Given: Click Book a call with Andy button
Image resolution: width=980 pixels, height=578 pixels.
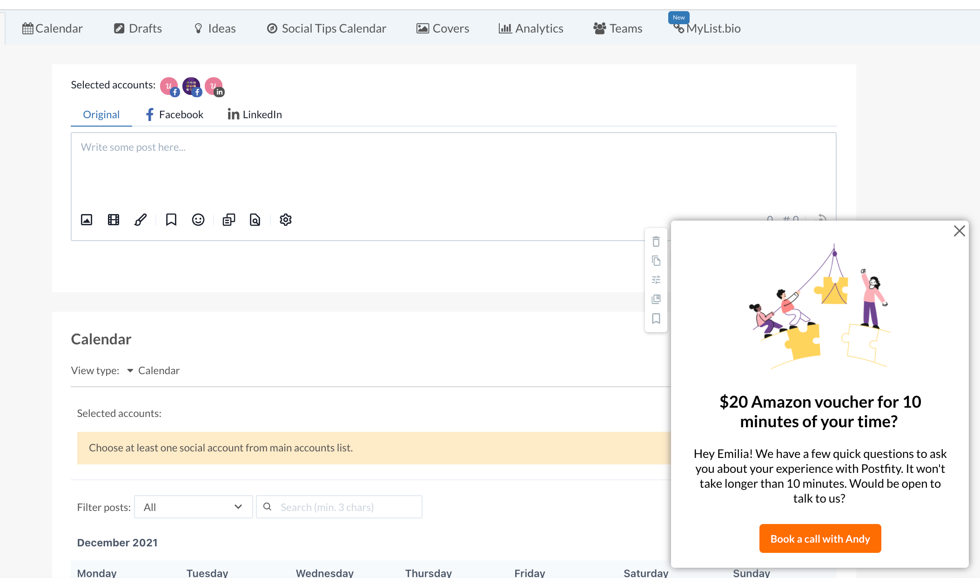Looking at the screenshot, I should point(820,539).
